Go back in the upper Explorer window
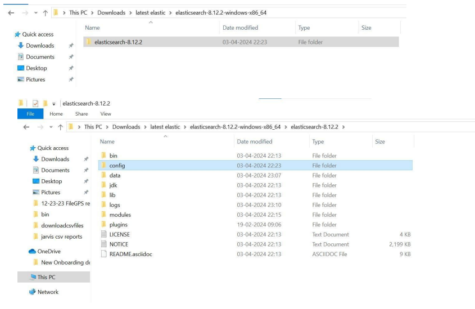The height and width of the screenshot is (309, 475). pyautogui.click(x=11, y=13)
